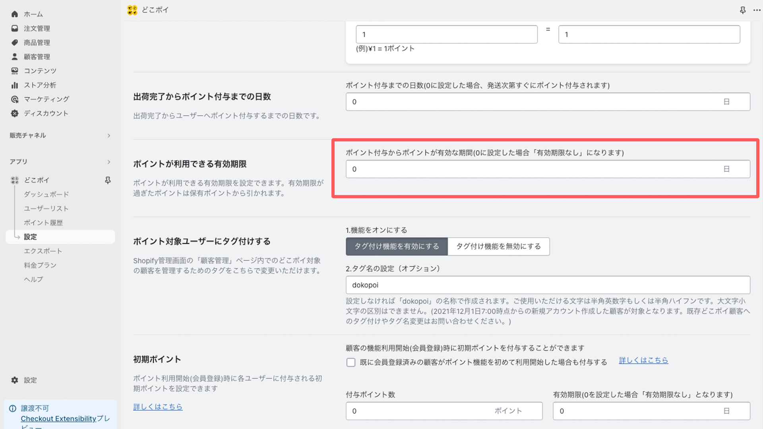
Task: Click the bottom 設定 gear icon
Action: click(x=15, y=380)
